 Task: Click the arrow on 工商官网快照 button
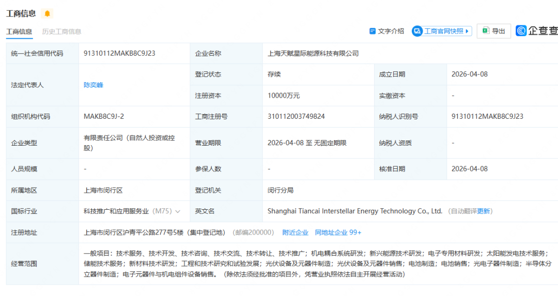(x=468, y=31)
